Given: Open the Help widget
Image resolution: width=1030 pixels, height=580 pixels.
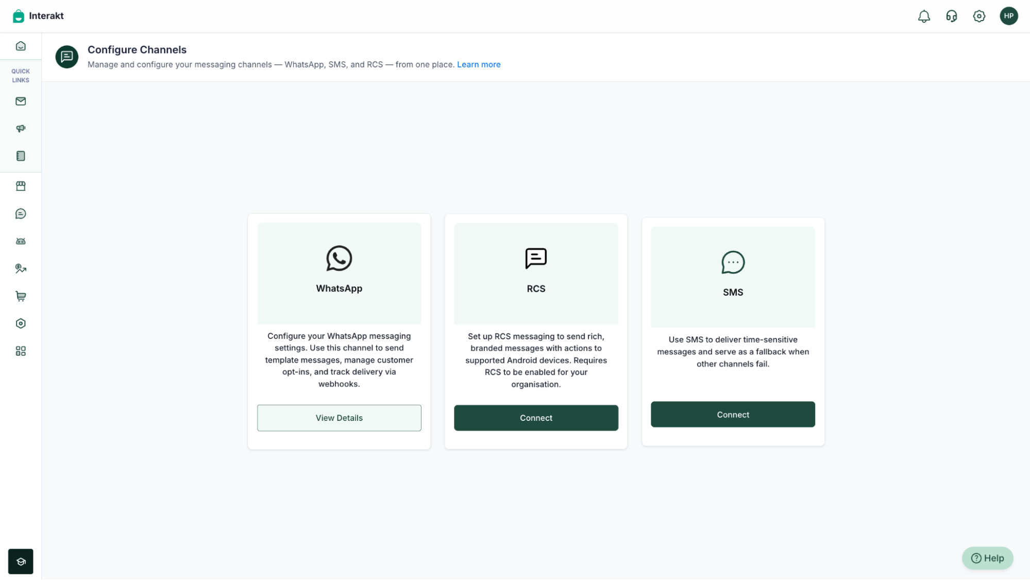Looking at the screenshot, I should (987, 558).
